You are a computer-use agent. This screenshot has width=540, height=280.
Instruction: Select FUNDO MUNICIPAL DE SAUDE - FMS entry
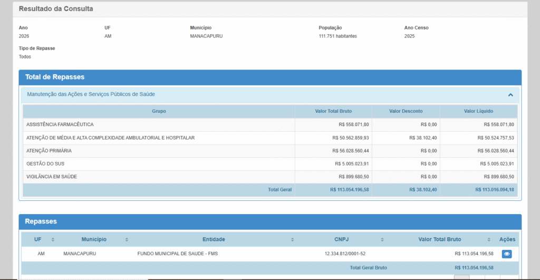177,254
